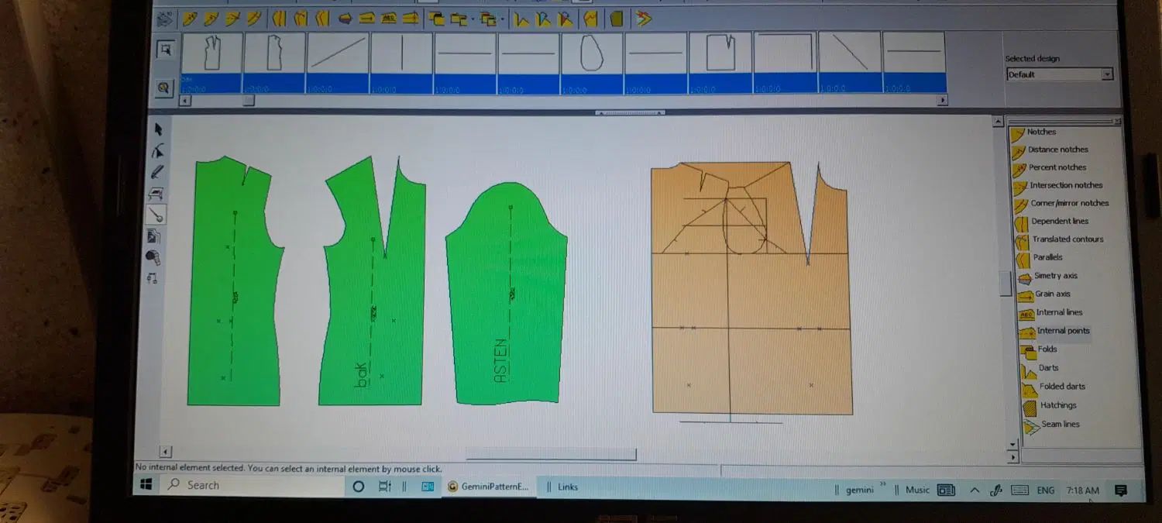The image size is (1162, 523).
Task: Choose the edit-points curve tool in left toolbar
Action: point(158,150)
